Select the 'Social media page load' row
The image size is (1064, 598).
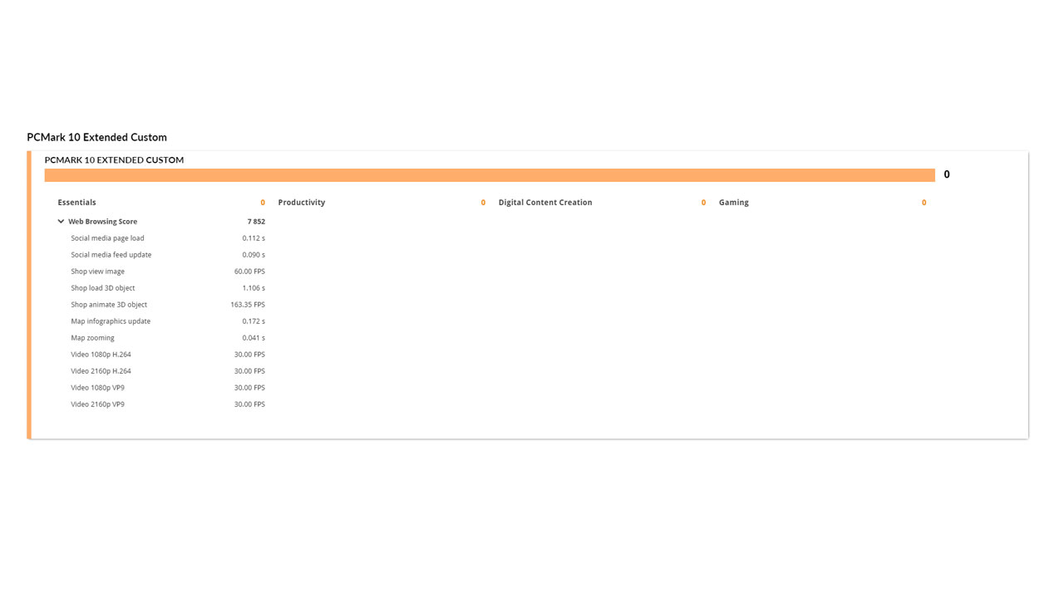[x=168, y=238]
